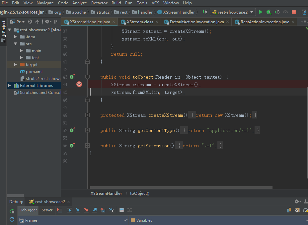
Task: Collapse the toObject method fold marker
Action: tap(87, 77)
